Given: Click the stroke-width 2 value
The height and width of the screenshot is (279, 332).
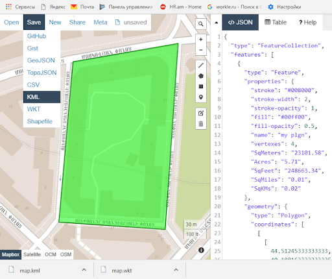Looking at the screenshot, I should [x=306, y=99].
